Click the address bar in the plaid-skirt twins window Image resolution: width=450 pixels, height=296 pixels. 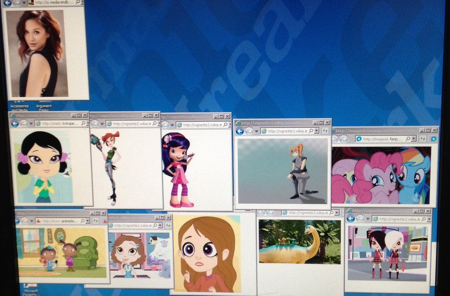point(401,219)
